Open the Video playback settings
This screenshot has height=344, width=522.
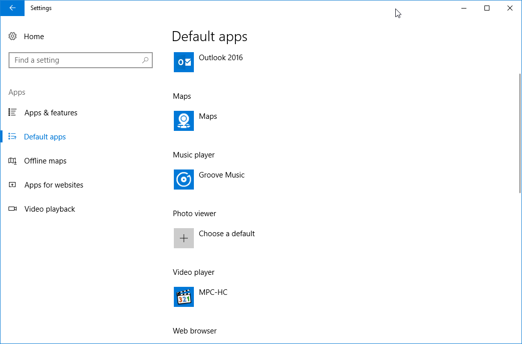[x=50, y=209]
